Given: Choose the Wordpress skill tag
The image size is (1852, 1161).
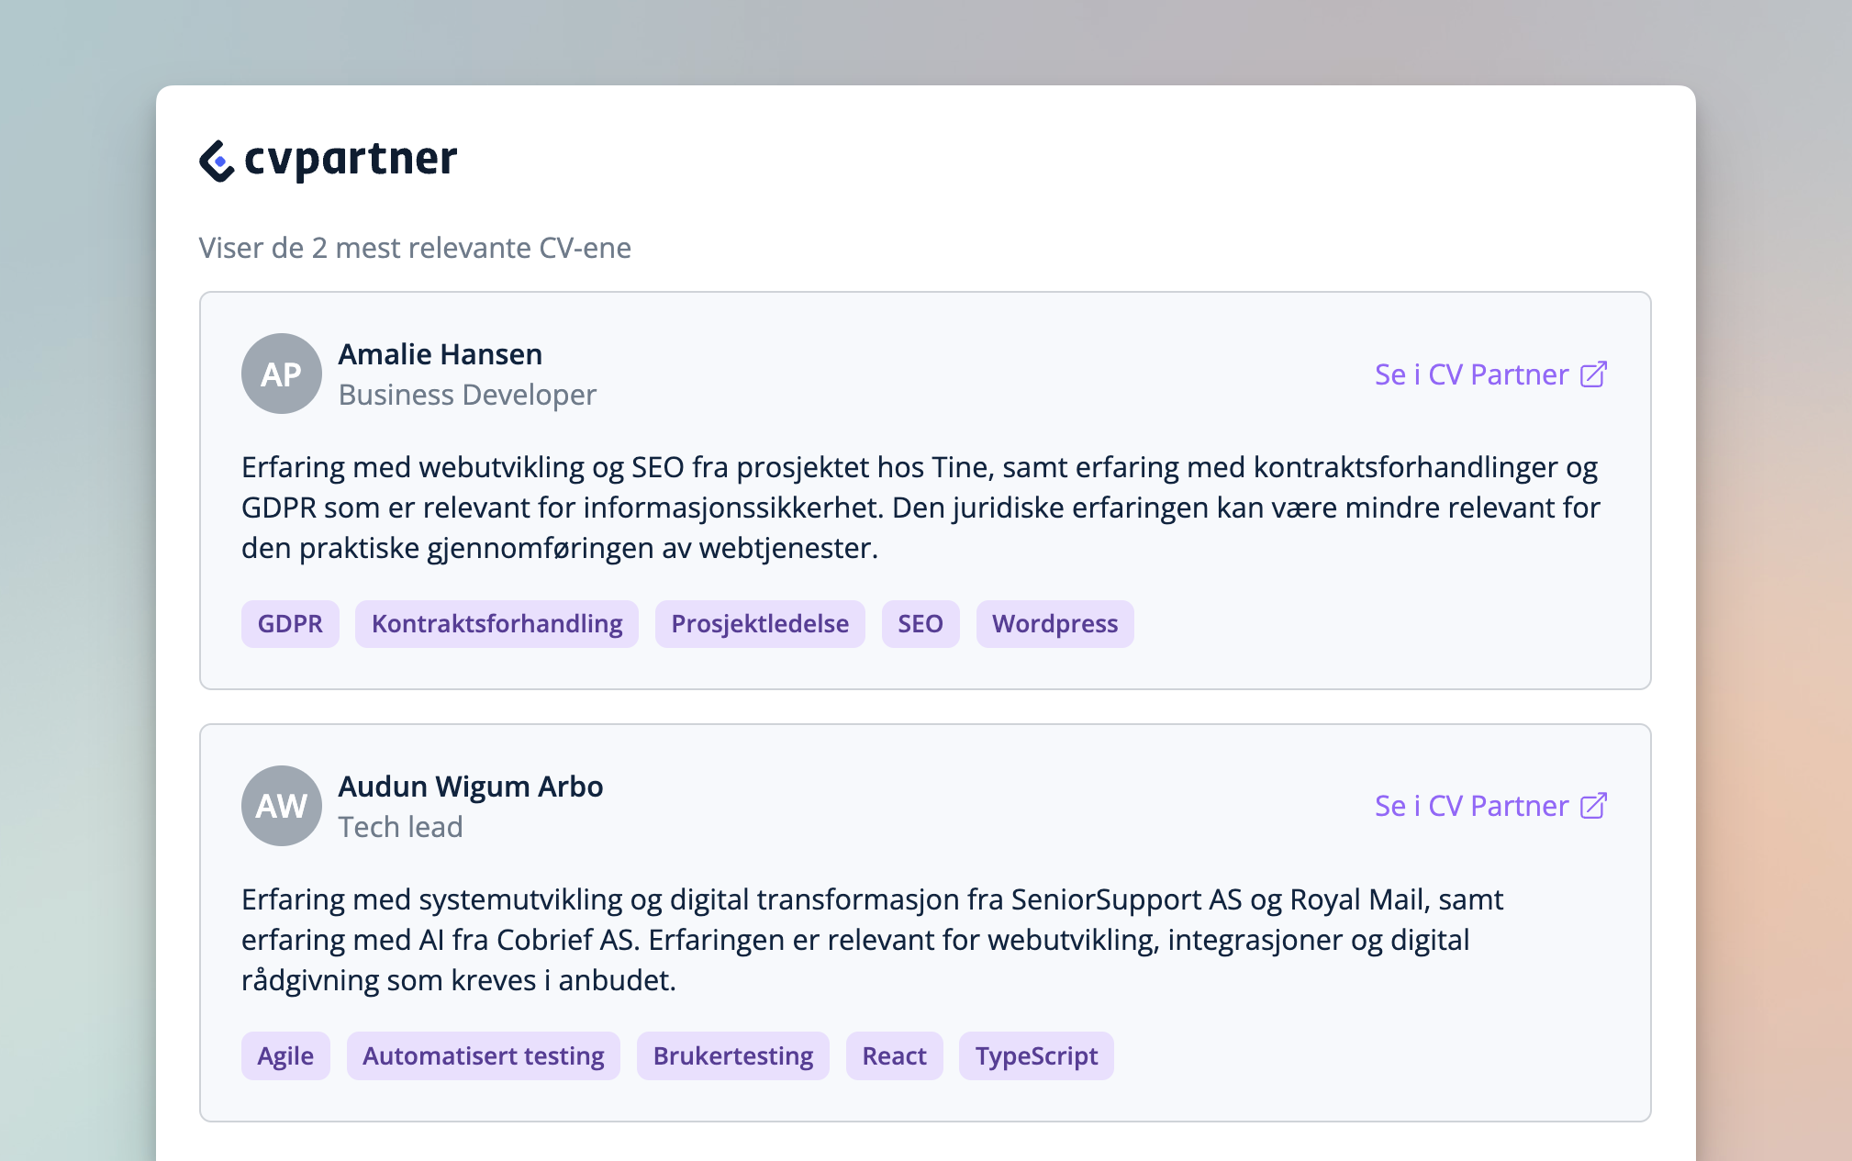Looking at the screenshot, I should pyautogui.click(x=1054, y=624).
